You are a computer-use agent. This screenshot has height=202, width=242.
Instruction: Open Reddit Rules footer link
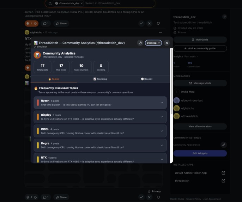177,199
